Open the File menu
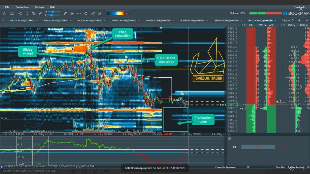Image resolution: width=310 pixels, height=174 pixels. (x=7, y=7)
